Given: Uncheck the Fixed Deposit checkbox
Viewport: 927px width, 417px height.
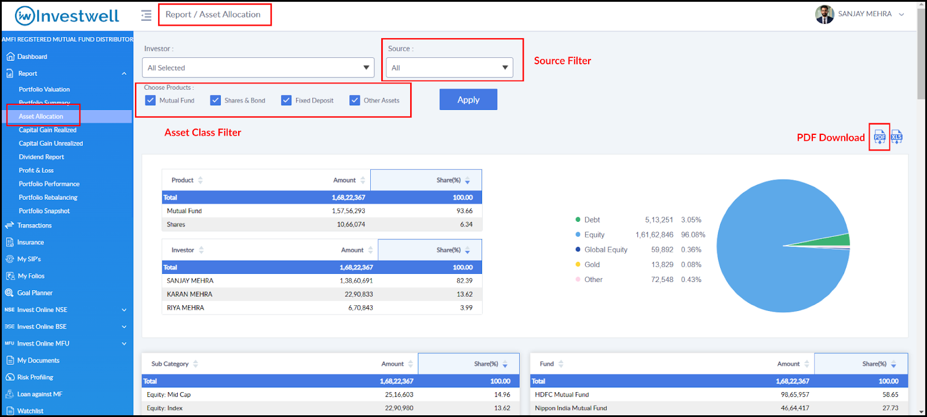Looking at the screenshot, I should tap(286, 100).
